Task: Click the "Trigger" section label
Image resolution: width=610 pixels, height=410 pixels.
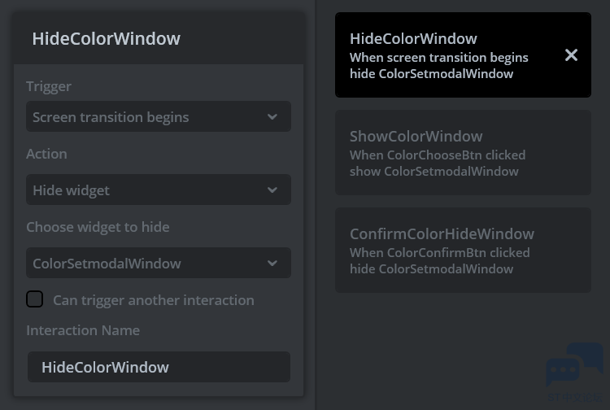Action: [49, 86]
